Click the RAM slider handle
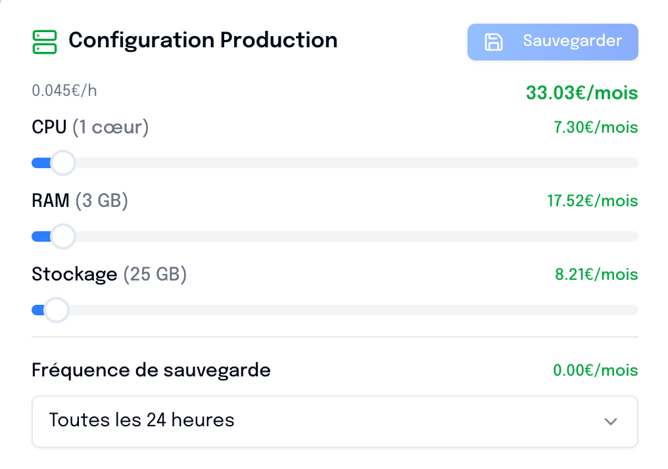The width and height of the screenshot is (668, 469). coord(63,236)
